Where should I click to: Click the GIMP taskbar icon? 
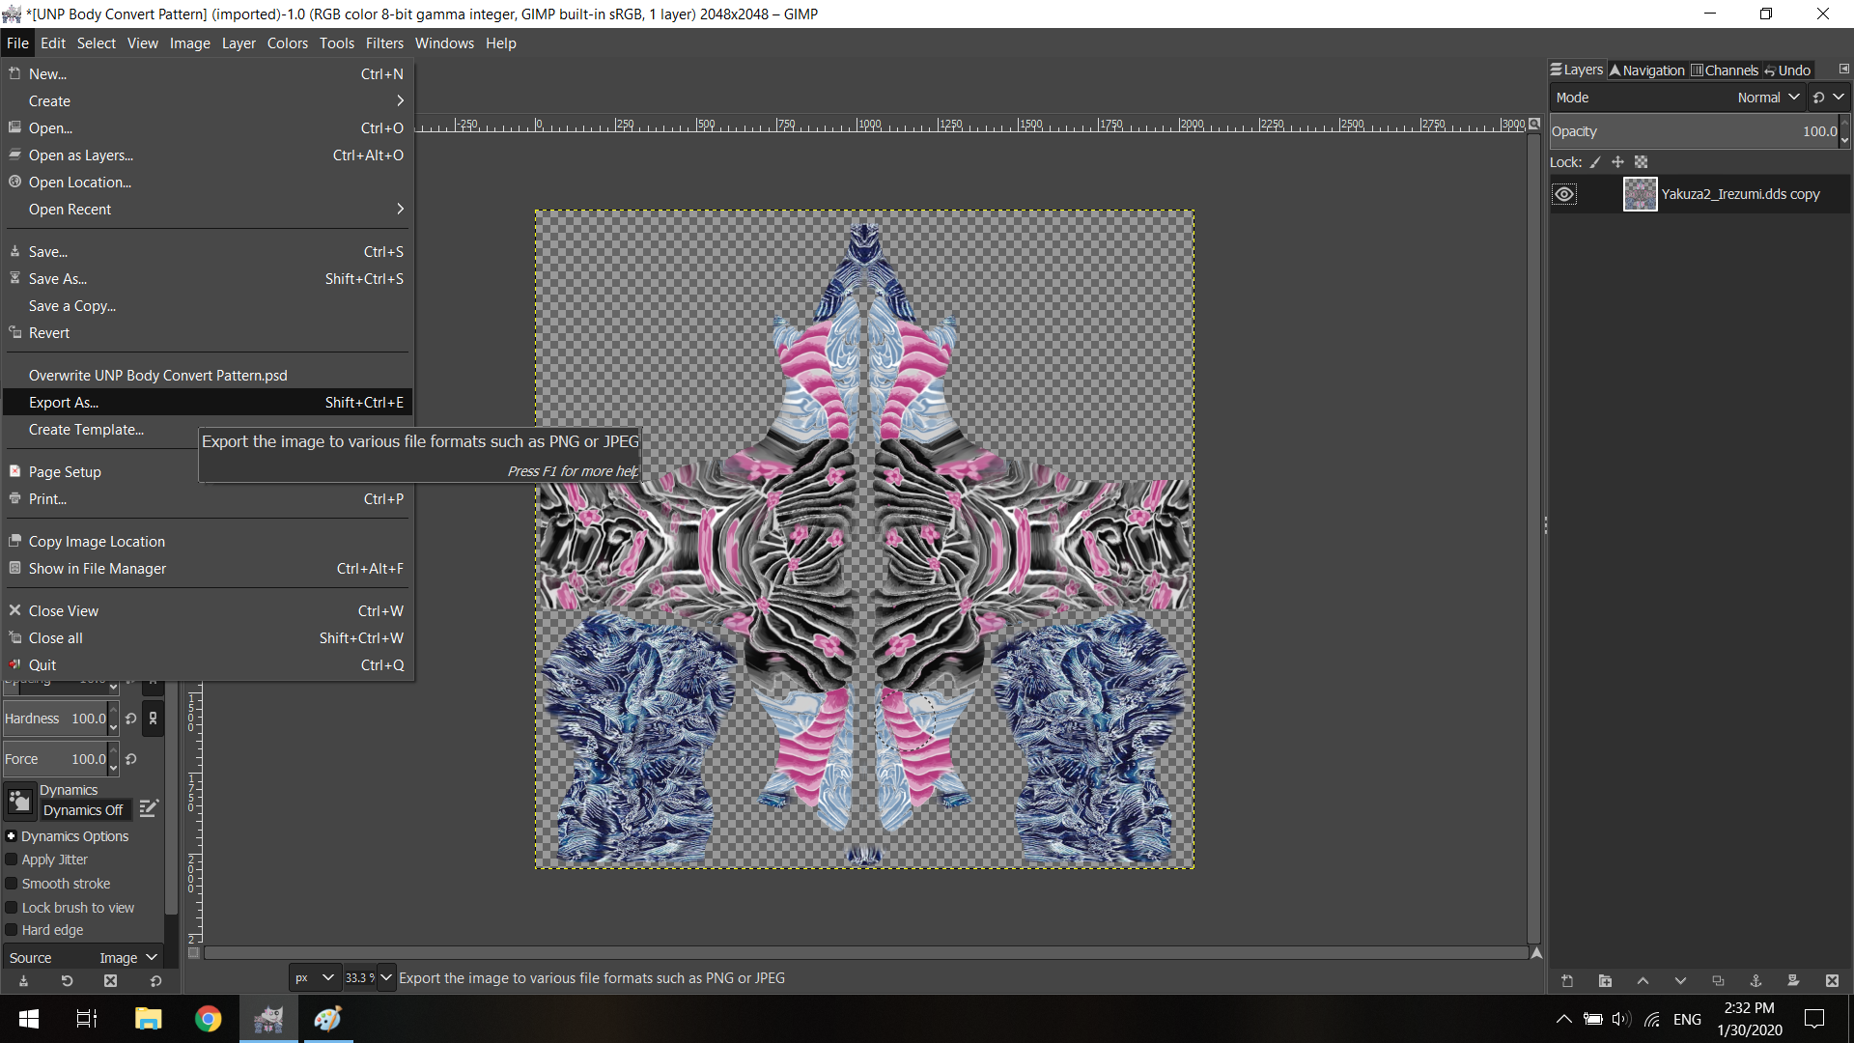tap(268, 1019)
